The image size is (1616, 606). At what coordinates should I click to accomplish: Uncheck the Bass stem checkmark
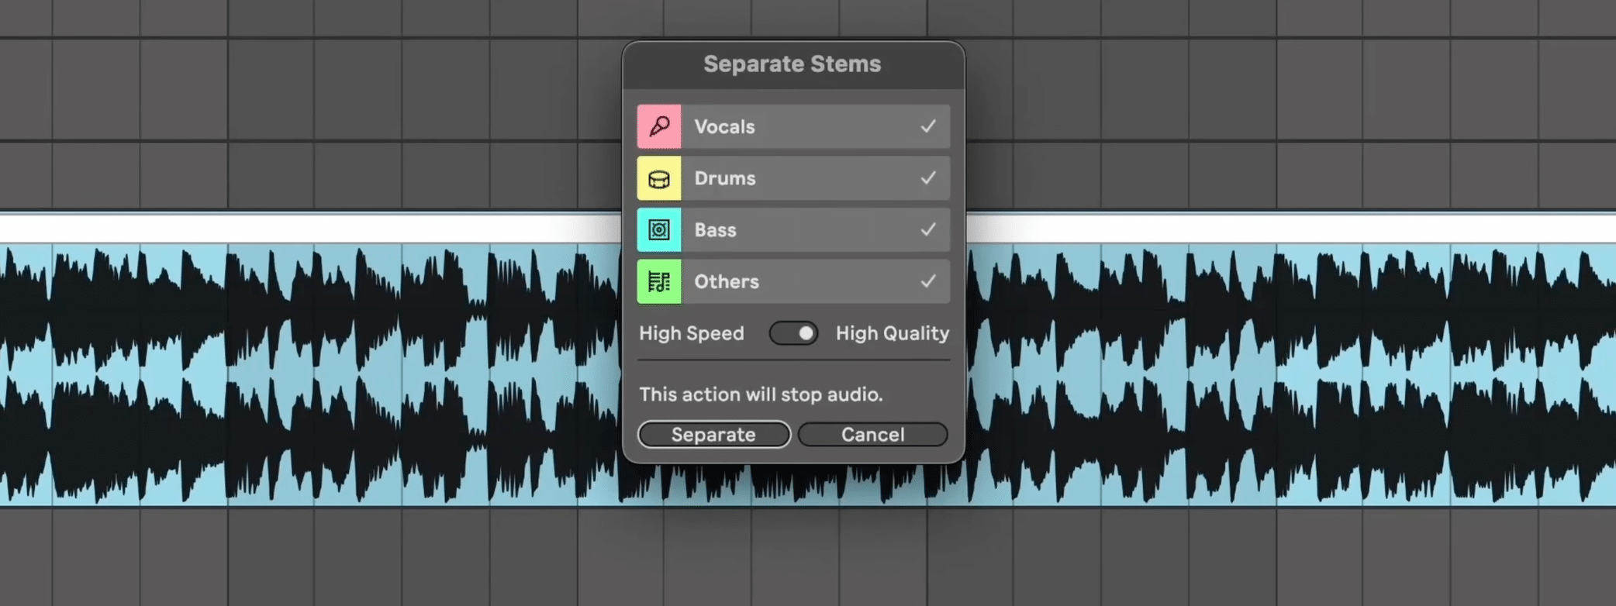[927, 229]
